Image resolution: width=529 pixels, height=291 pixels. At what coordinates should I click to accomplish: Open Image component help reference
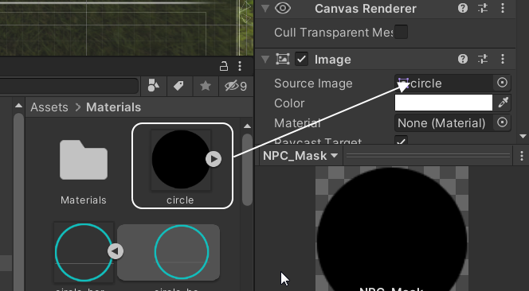(x=463, y=60)
